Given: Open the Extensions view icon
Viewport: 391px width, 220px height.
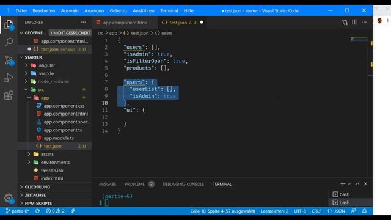Looking at the screenshot, I should [9, 95].
